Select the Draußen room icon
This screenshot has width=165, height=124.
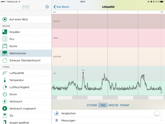tap(5, 32)
